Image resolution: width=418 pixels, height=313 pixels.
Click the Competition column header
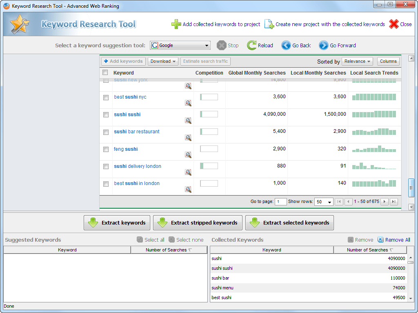[209, 73]
